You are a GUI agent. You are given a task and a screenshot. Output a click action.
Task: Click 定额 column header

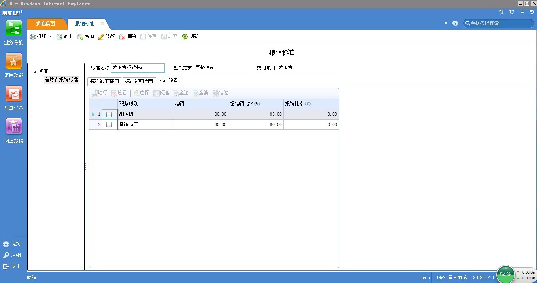click(x=200, y=104)
